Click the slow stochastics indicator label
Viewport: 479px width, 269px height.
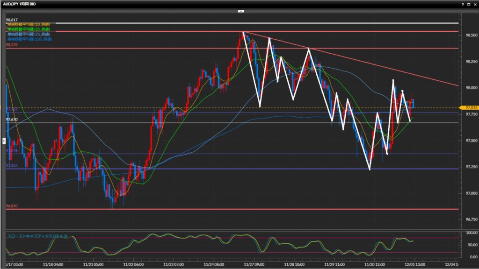tap(37, 236)
